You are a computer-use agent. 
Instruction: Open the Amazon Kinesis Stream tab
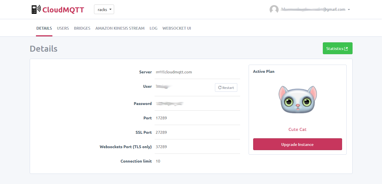[120, 28]
